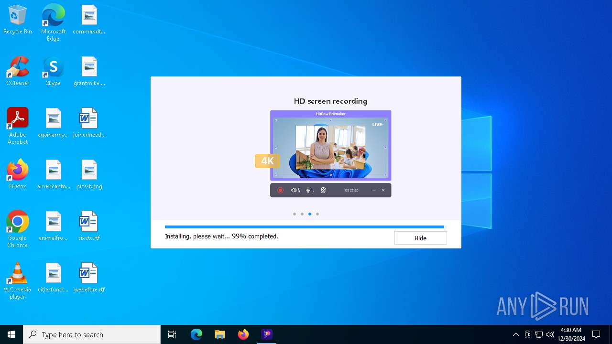Select animalfro... image file
This screenshot has width=612, height=344.
tap(53, 226)
